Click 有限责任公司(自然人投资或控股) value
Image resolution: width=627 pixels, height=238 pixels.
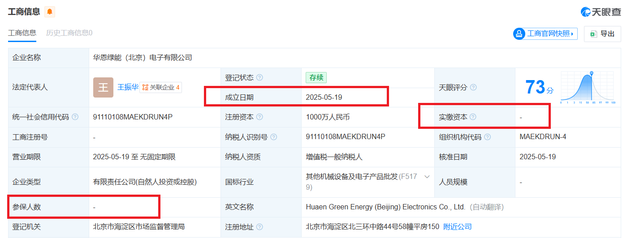145,182
